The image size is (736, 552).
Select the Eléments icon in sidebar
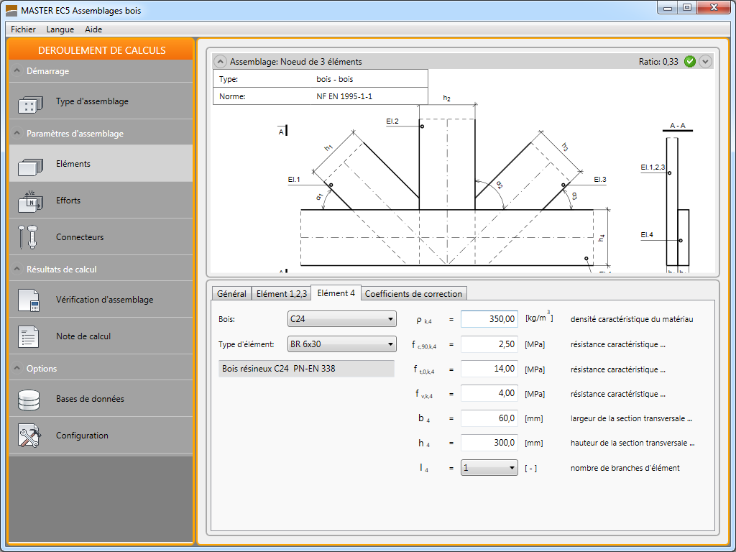point(29,165)
